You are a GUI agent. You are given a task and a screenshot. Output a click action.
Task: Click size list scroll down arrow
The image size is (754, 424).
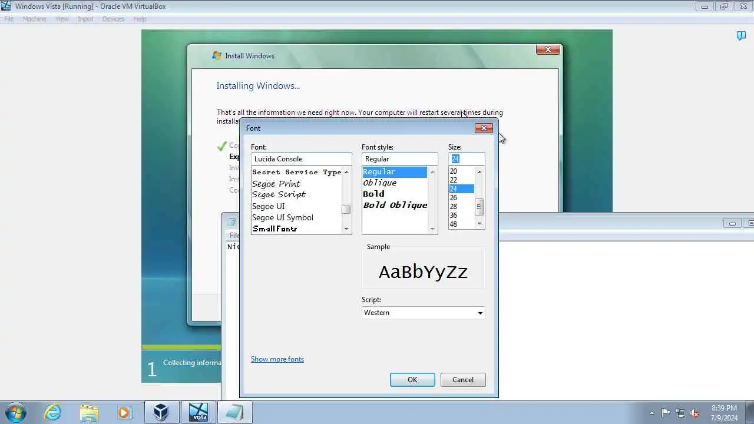pos(479,224)
